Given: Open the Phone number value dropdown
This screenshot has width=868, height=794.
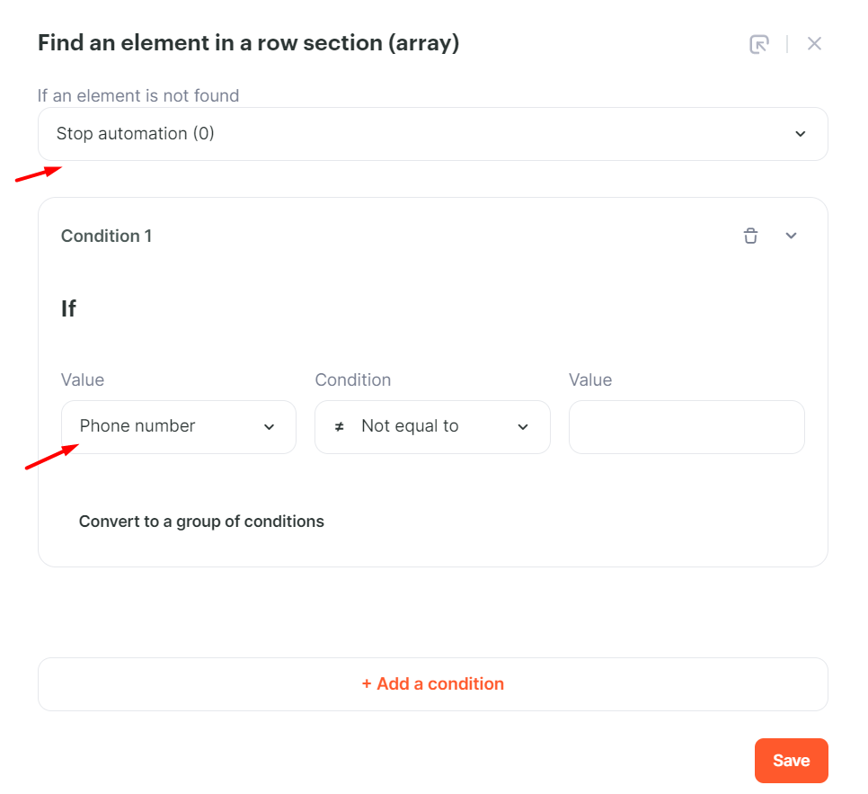Looking at the screenshot, I should click(x=178, y=427).
